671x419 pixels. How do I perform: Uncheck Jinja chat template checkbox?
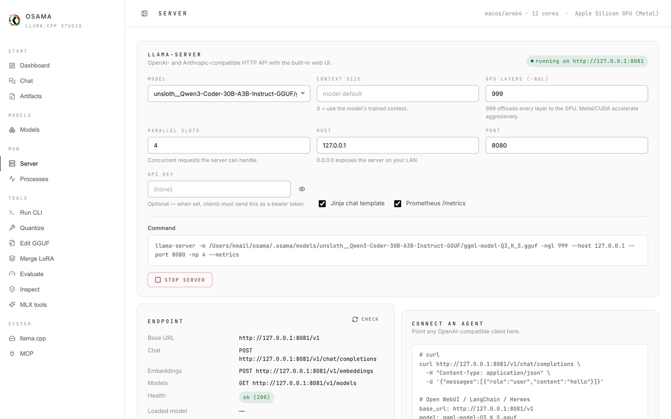322,204
